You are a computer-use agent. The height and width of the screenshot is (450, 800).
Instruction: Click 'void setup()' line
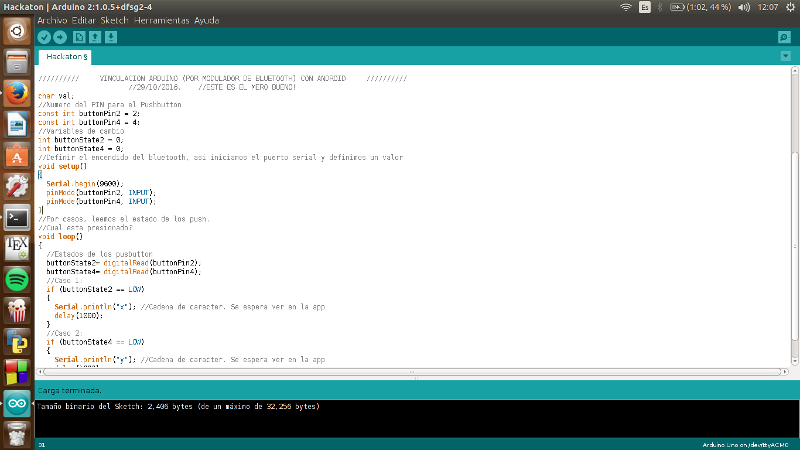[x=63, y=166]
